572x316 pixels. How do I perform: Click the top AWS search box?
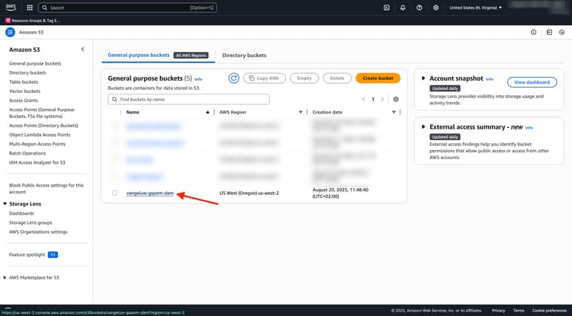pyautogui.click(x=127, y=8)
